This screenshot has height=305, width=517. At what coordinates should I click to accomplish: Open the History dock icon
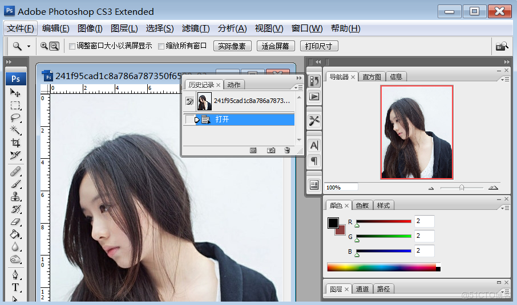point(314,81)
